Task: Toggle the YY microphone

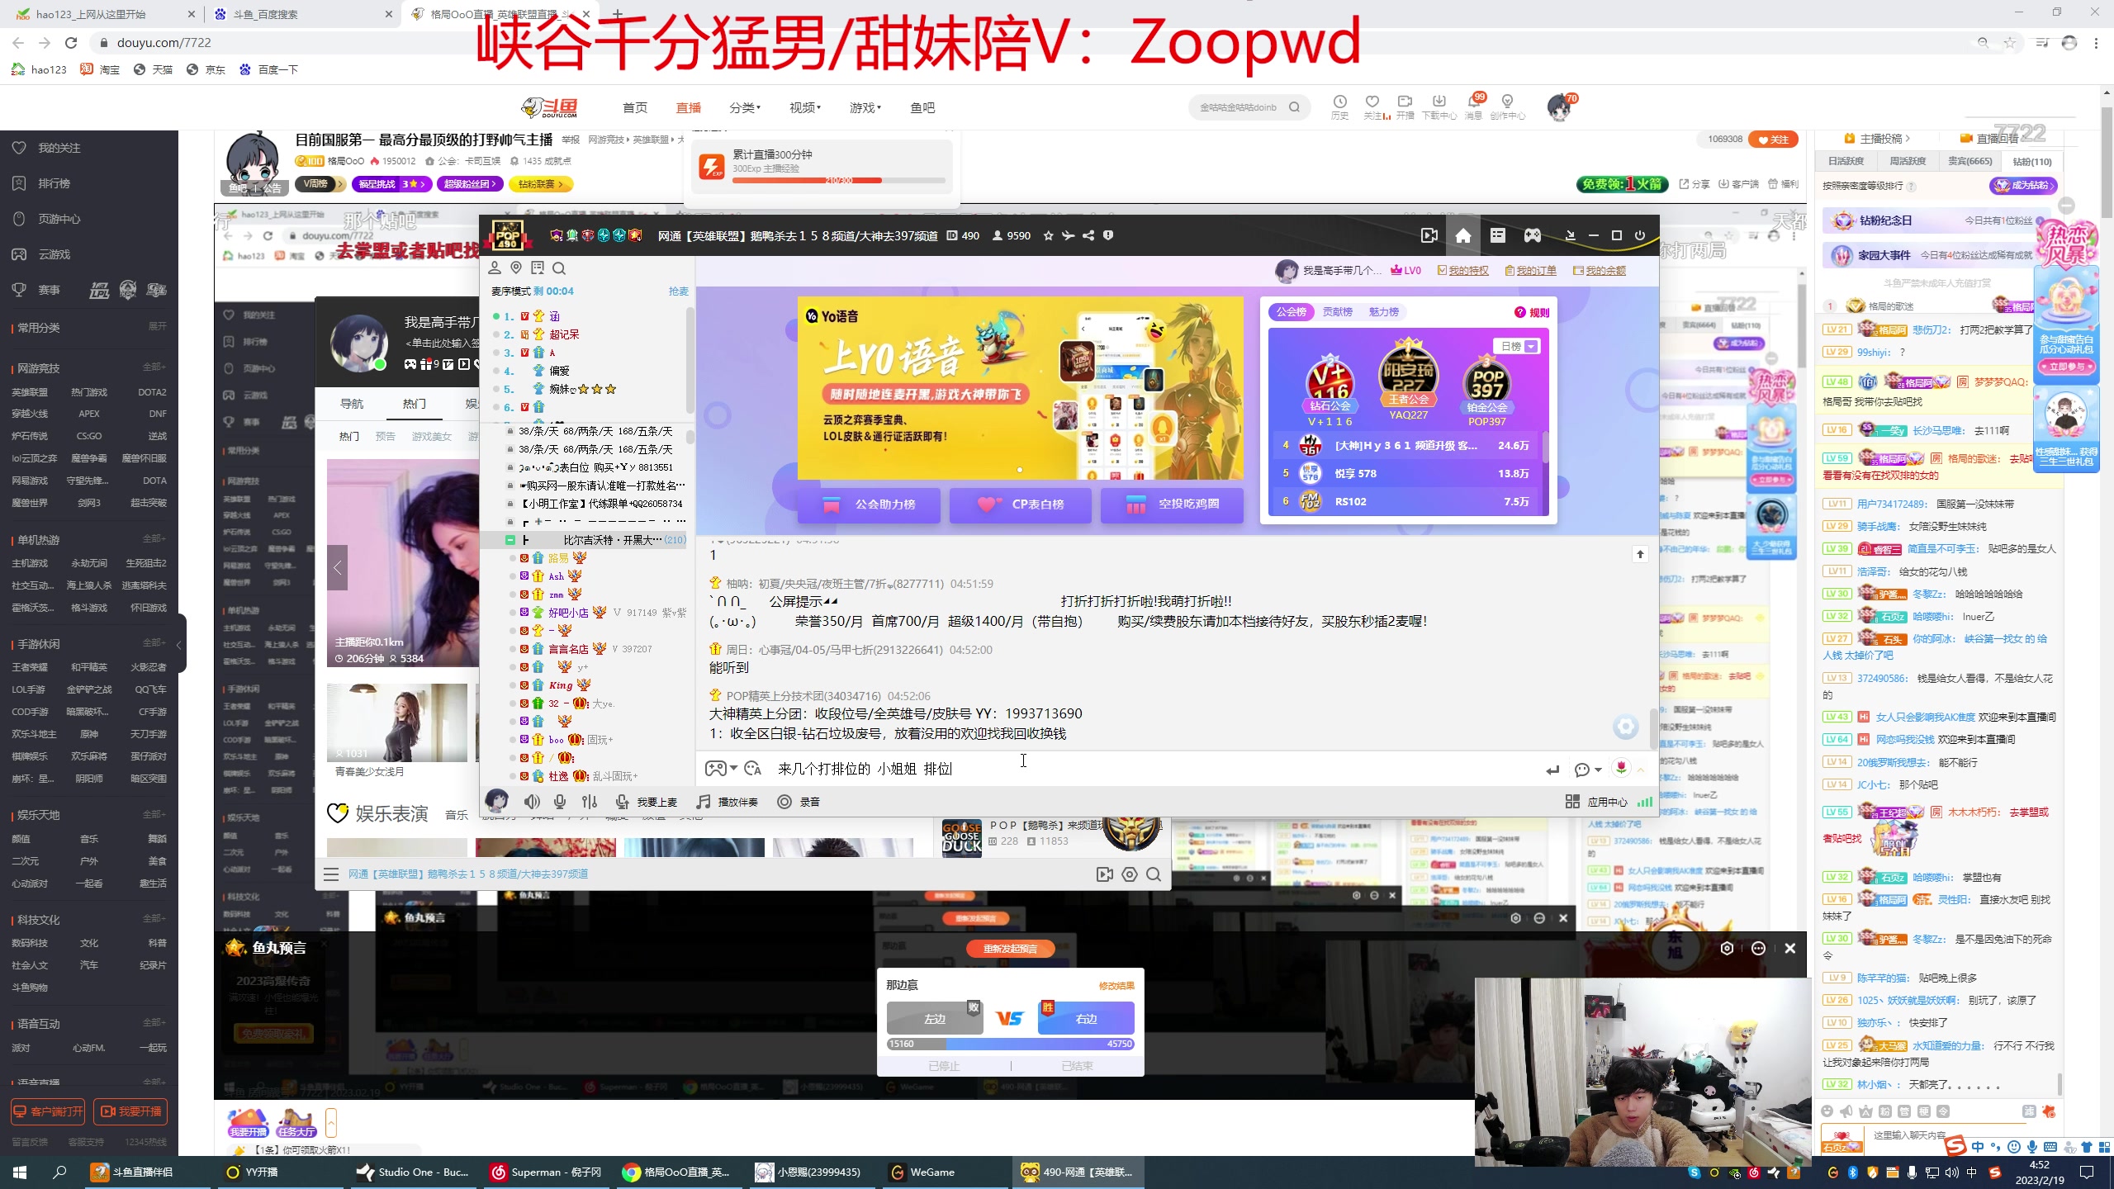Action: point(560,802)
